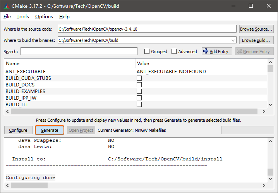Click the Add Entry button
This screenshot has width=278, height=193.
217,51
